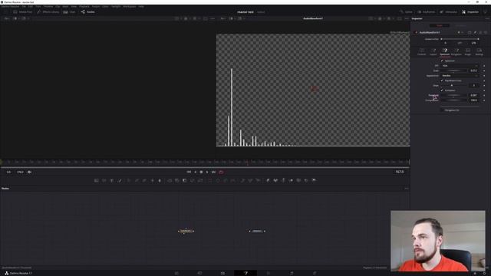Add a Background node from the toolbar
The image size is (491, 276).
[x=97, y=181]
